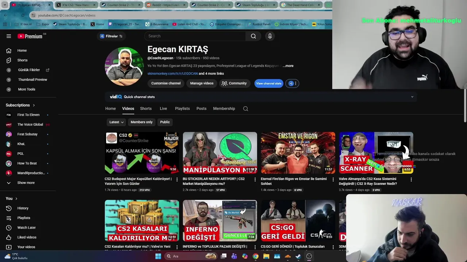Start voice search with the microphone icon

[x=270, y=36]
